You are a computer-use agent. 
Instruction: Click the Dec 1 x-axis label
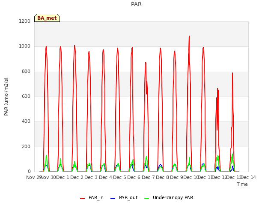pos(63,177)
